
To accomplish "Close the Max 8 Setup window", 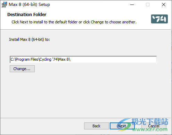I will [x=164, y=5].
